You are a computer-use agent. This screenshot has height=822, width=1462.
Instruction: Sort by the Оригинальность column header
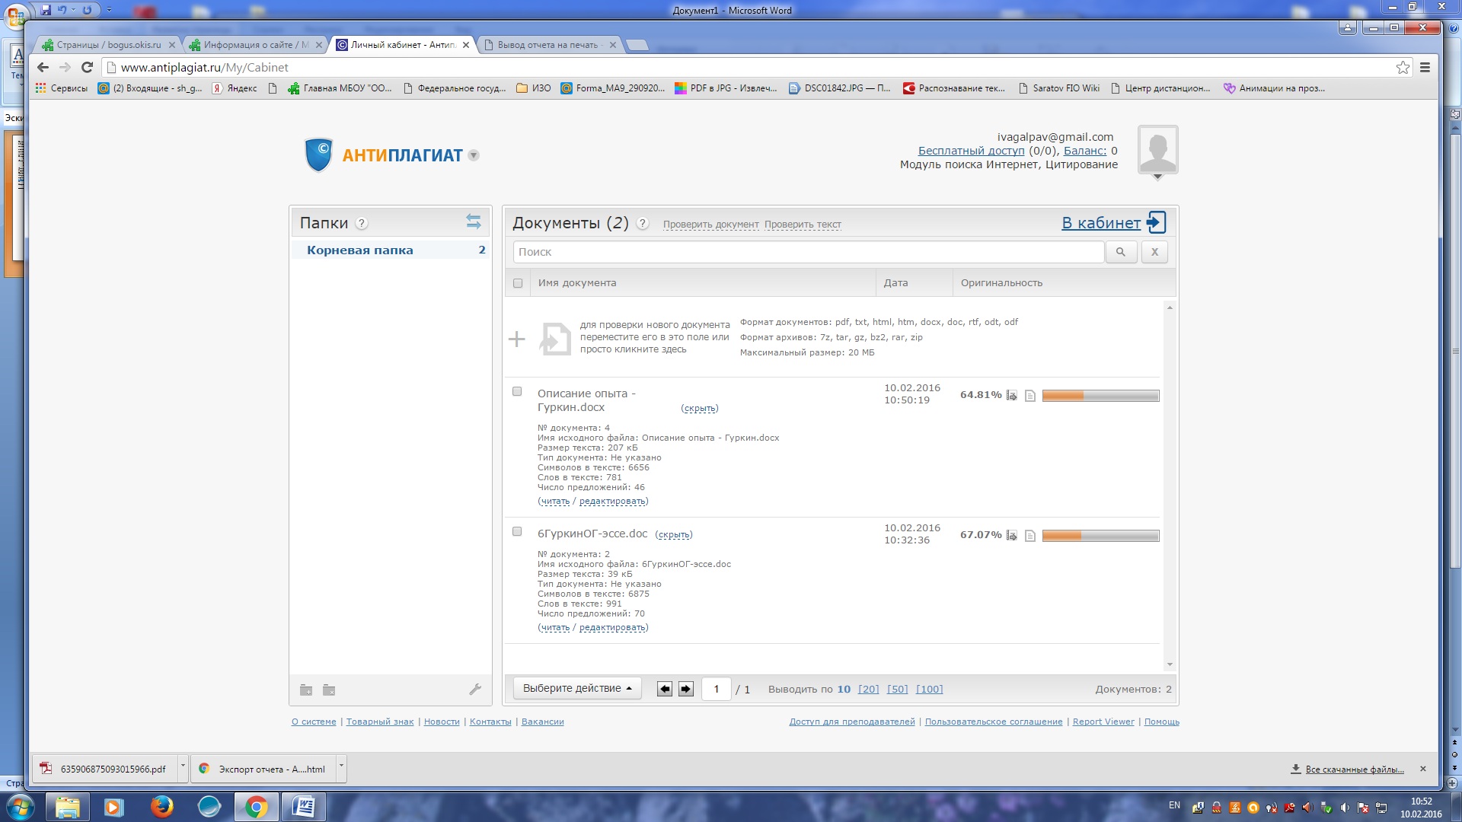coord(1001,283)
